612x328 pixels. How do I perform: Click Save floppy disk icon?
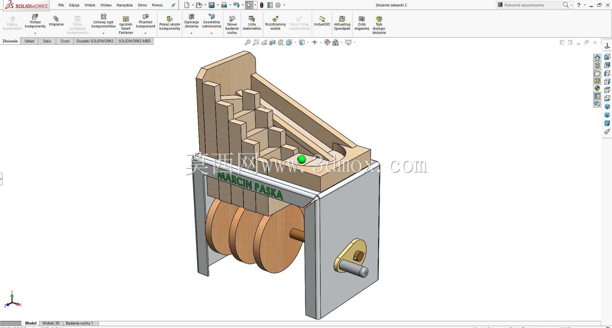click(x=211, y=5)
